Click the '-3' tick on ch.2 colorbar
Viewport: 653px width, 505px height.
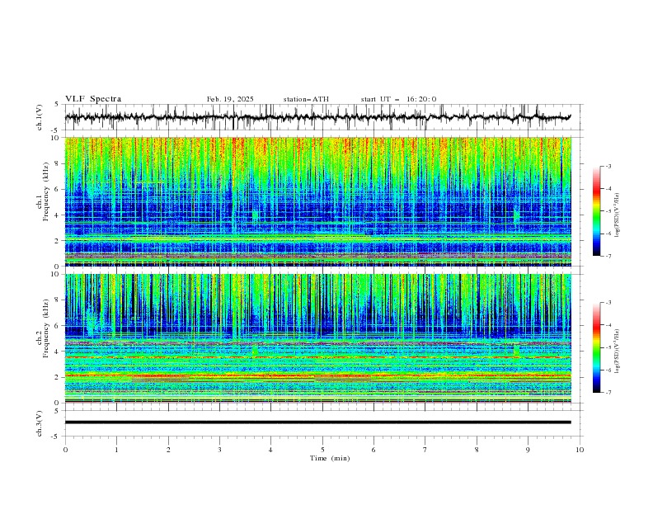pos(608,303)
